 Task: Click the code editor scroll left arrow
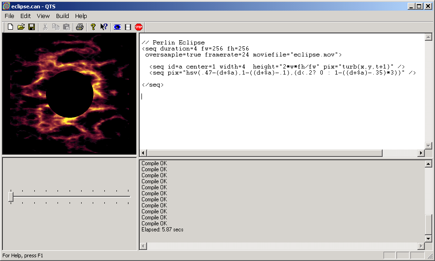(143, 153)
